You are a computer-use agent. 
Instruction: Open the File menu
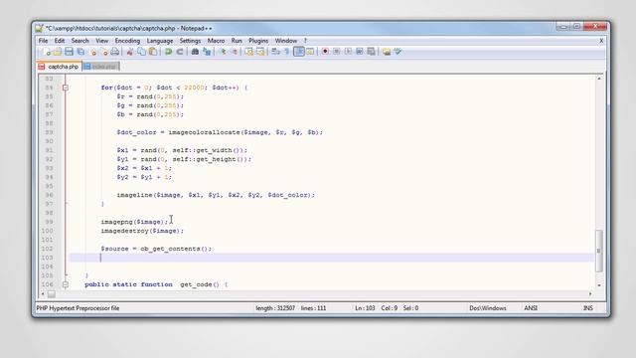pos(43,41)
